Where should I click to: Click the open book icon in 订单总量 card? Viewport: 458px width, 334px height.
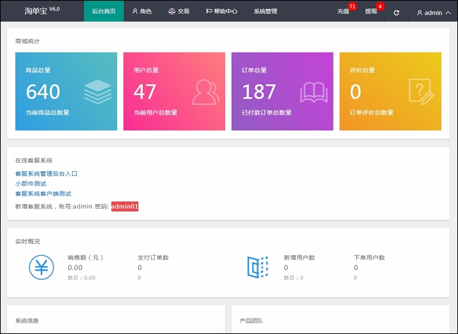click(314, 92)
